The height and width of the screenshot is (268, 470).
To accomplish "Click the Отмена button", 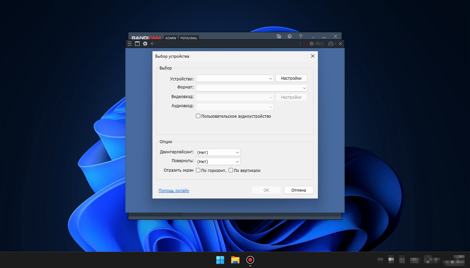I will click(299, 190).
